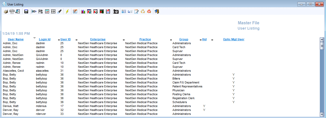Click the login id 'denver'
The width and height of the screenshot is (326, 118).
[x=40, y=110]
